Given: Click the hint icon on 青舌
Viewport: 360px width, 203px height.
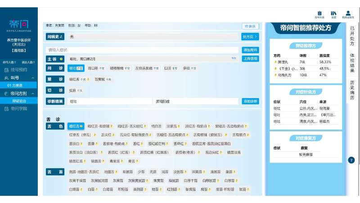Looking at the screenshot, I should [x=137, y=161].
